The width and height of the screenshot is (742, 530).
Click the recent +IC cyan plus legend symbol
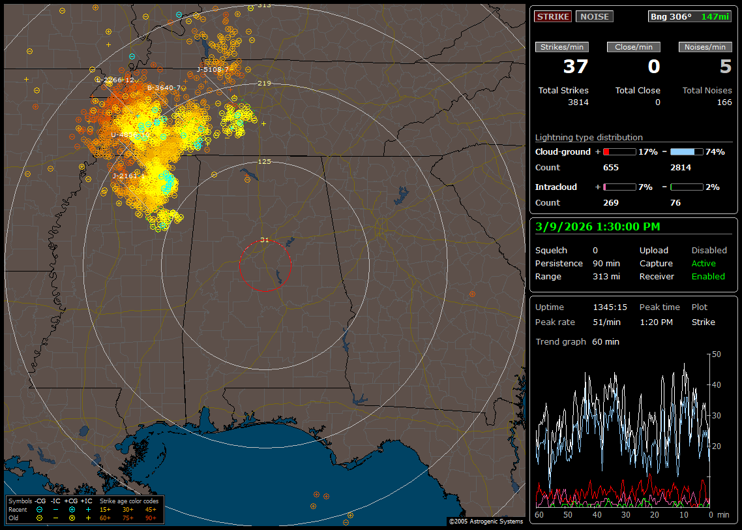88,509
